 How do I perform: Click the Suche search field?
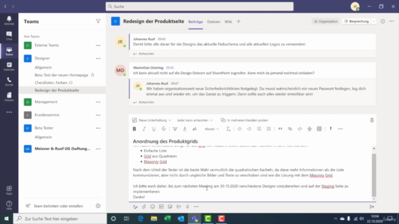(x=199, y=6)
